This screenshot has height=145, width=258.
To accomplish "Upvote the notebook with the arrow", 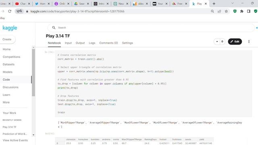I will click(x=217, y=41).
